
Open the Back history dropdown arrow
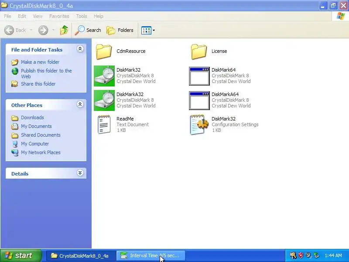pyautogui.click(x=31, y=30)
